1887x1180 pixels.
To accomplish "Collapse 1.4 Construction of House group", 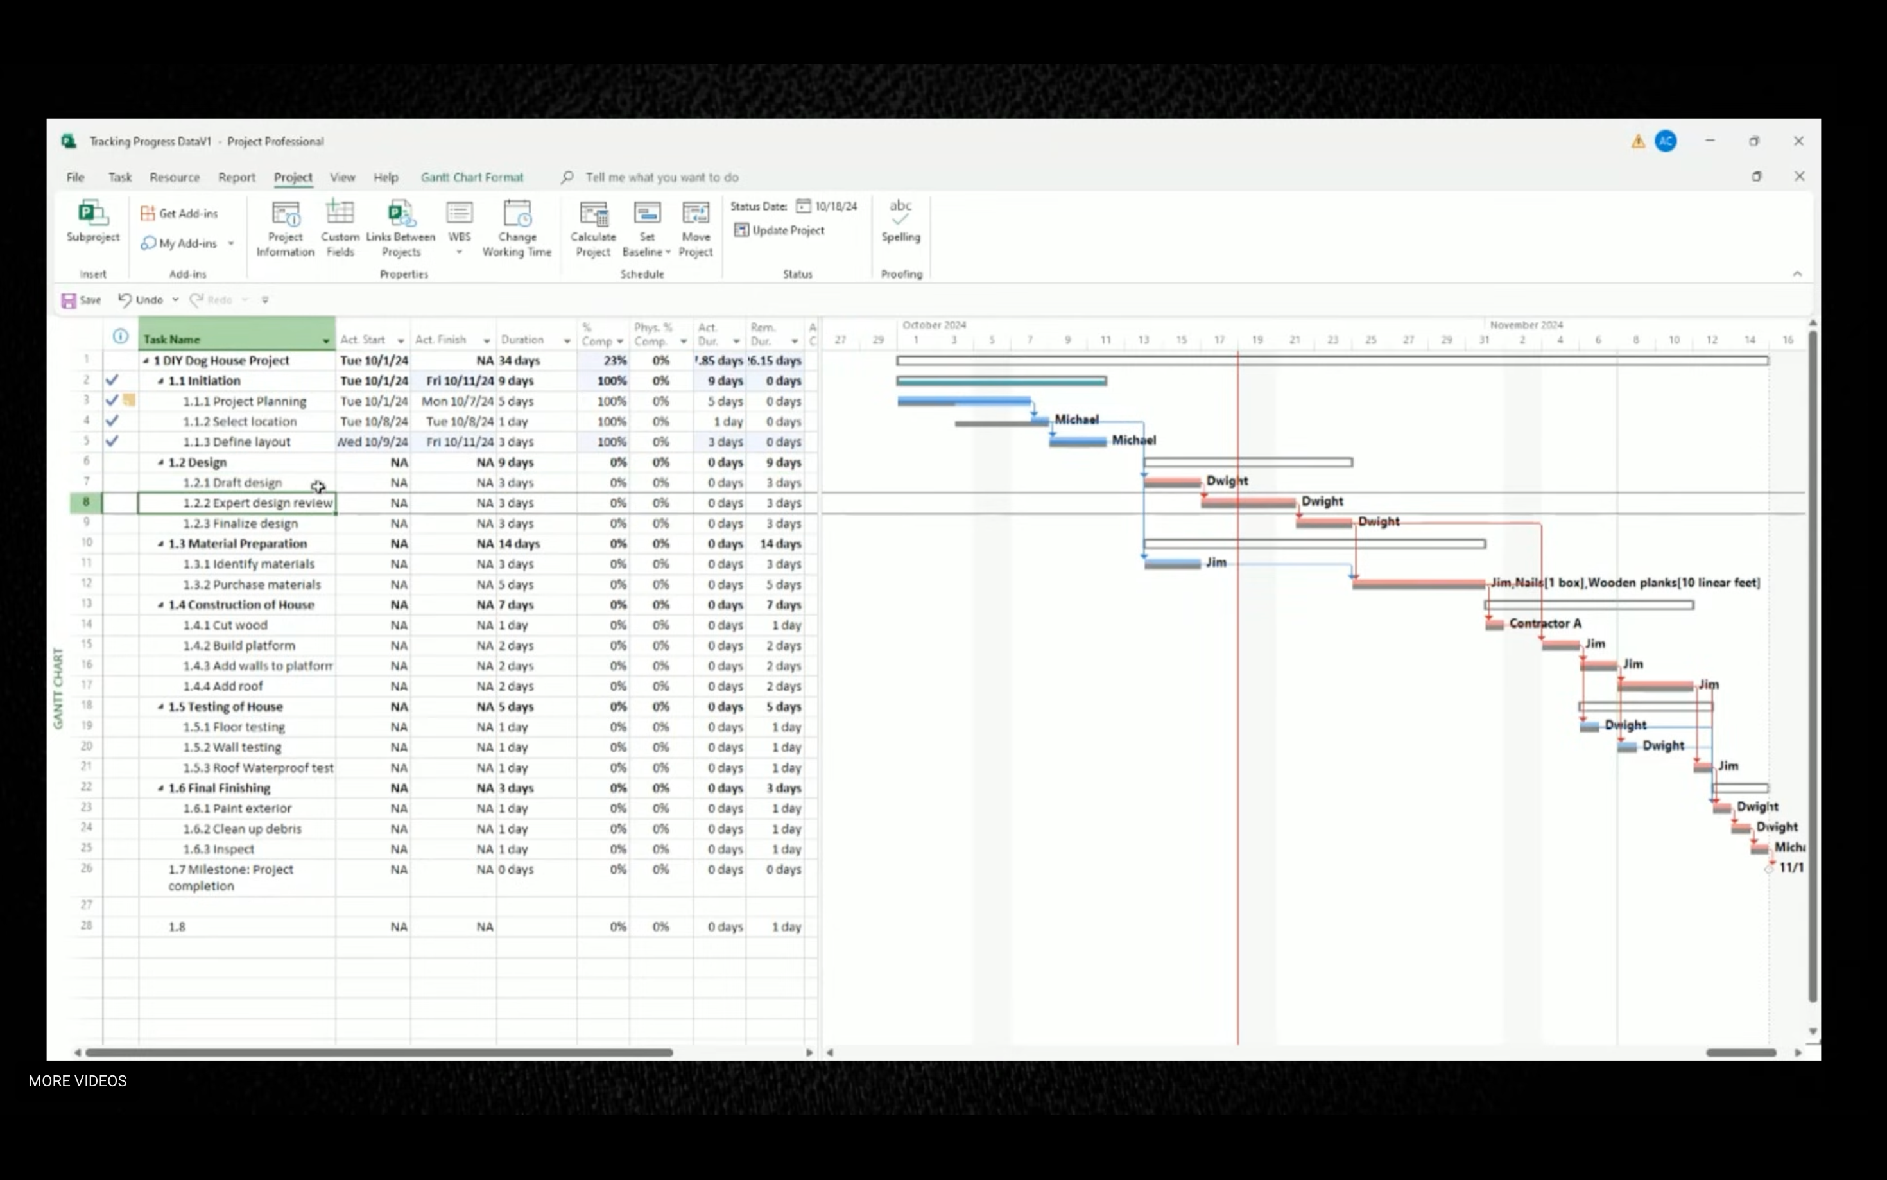I will click(x=160, y=605).
